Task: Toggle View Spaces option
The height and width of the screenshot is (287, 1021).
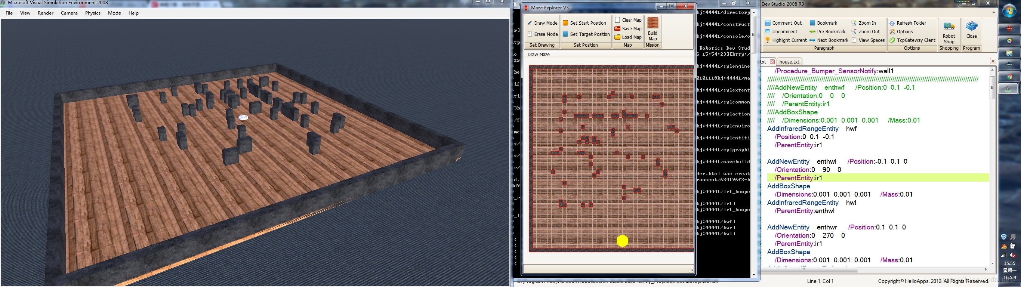Action: [x=868, y=40]
